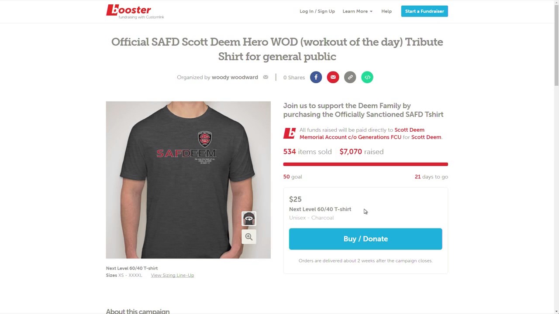Viewport: 559px width, 314px height.
Task: Click the page vertical scrollbar
Action: 556,157
